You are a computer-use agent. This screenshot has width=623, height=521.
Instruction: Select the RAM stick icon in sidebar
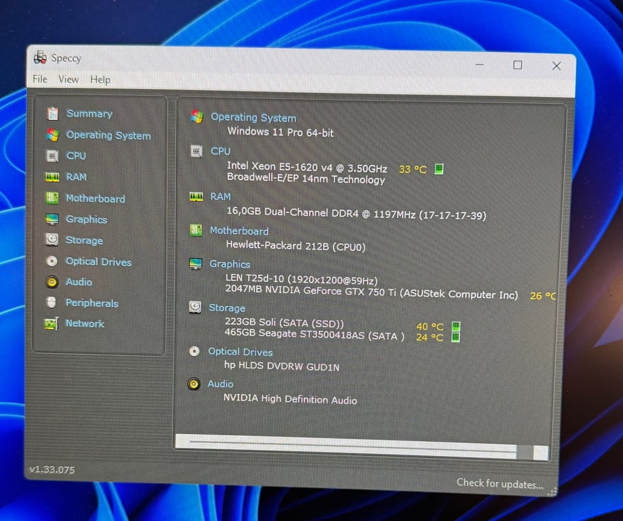click(x=53, y=177)
